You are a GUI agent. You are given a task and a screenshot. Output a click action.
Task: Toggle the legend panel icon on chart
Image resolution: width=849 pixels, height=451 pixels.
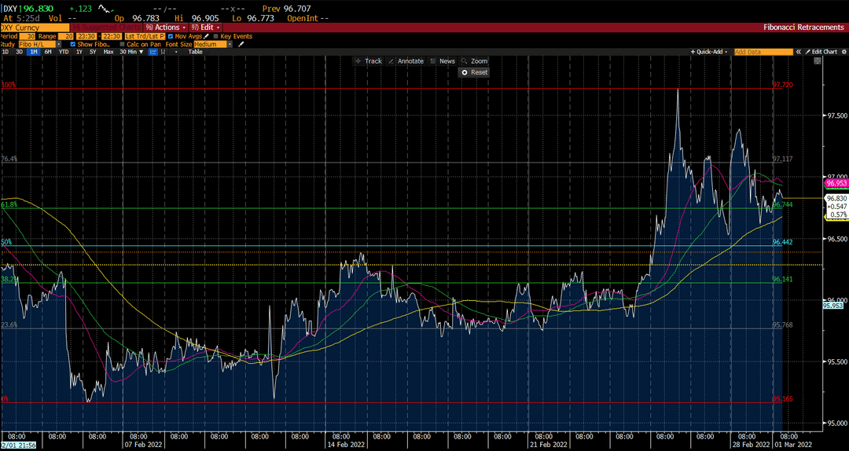pyautogui.click(x=817, y=61)
